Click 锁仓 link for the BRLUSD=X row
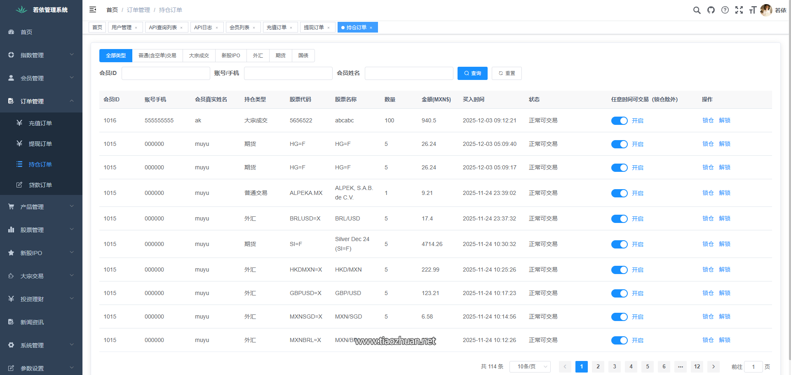Screen dimensions: 791x375 point(708,218)
